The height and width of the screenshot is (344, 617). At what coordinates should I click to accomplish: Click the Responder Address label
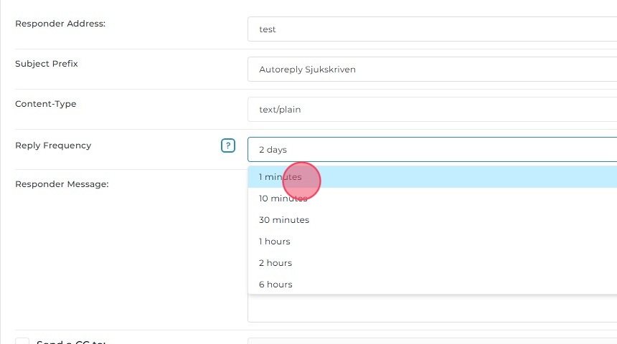point(60,24)
